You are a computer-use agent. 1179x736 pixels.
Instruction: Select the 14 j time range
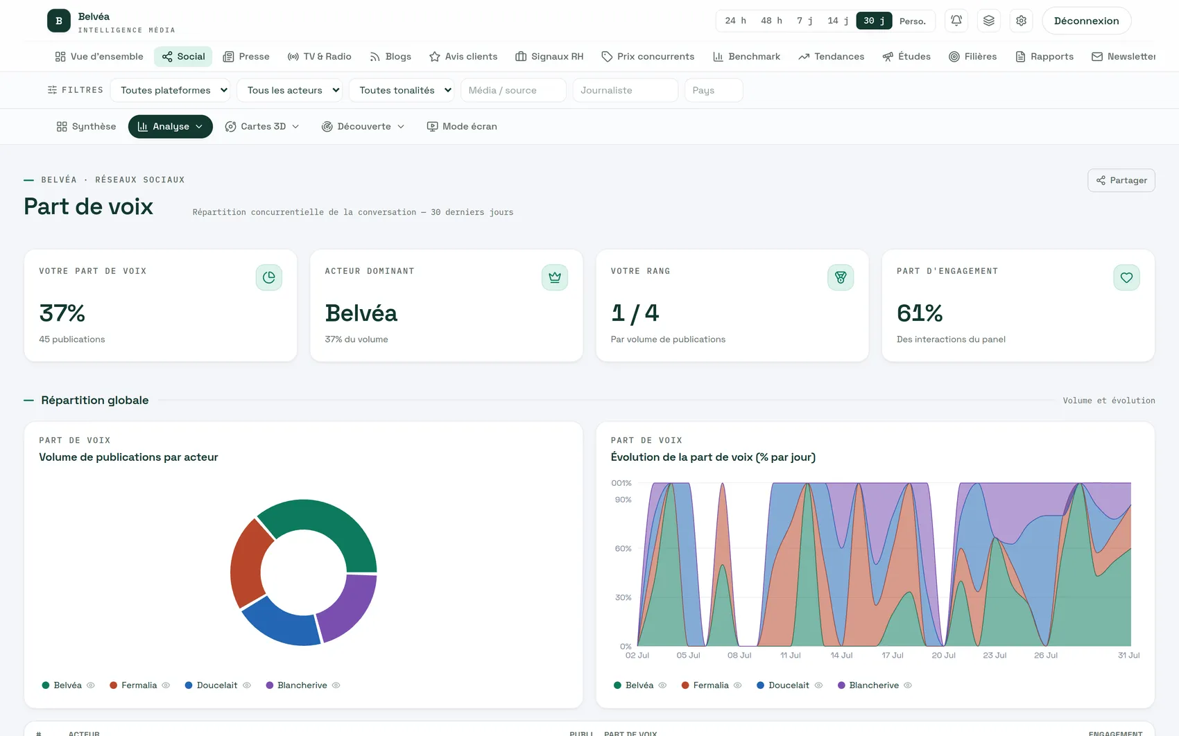838,21
